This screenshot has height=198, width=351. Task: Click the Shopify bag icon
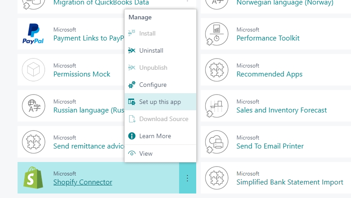(33, 178)
